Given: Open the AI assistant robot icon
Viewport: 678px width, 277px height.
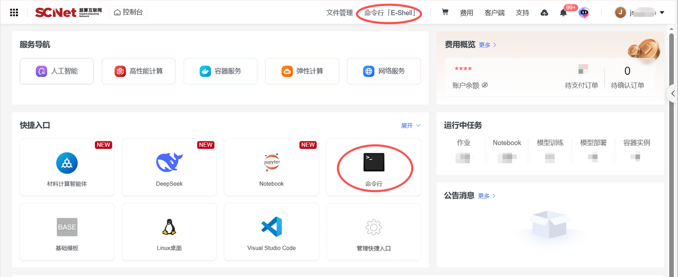Looking at the screenshot, I should 584,13.
